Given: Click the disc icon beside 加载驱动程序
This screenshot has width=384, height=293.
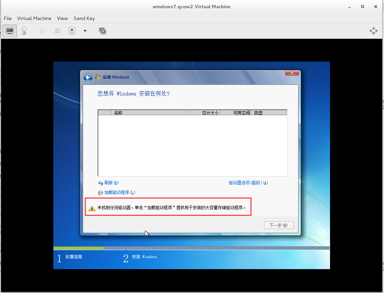Looking at the screenshot, I should click(100, 193).
